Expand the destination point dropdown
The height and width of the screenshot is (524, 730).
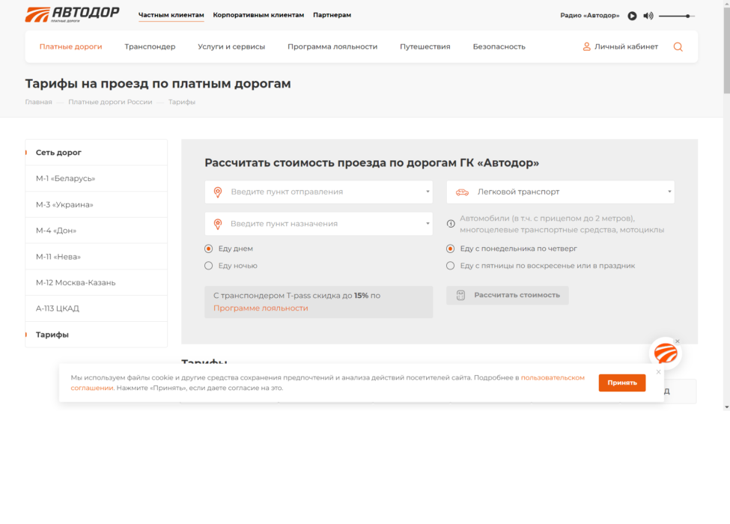pyautogui.click(x=426, y=223)
